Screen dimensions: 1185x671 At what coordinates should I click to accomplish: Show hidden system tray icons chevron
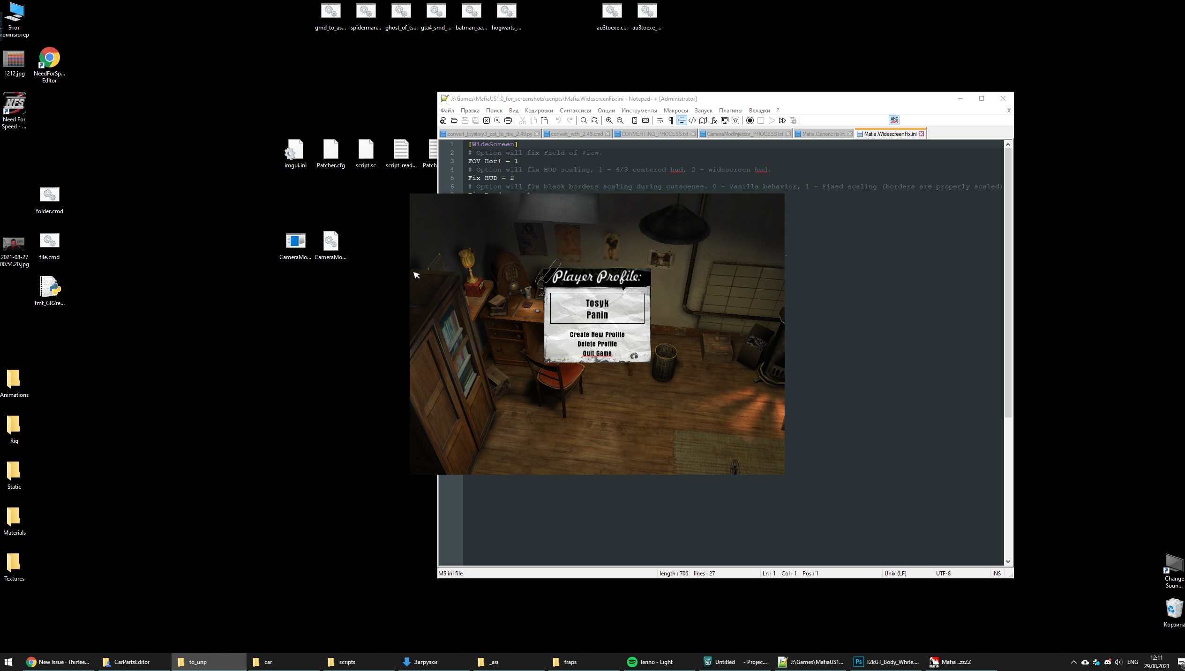click(x=1073, y=662)
